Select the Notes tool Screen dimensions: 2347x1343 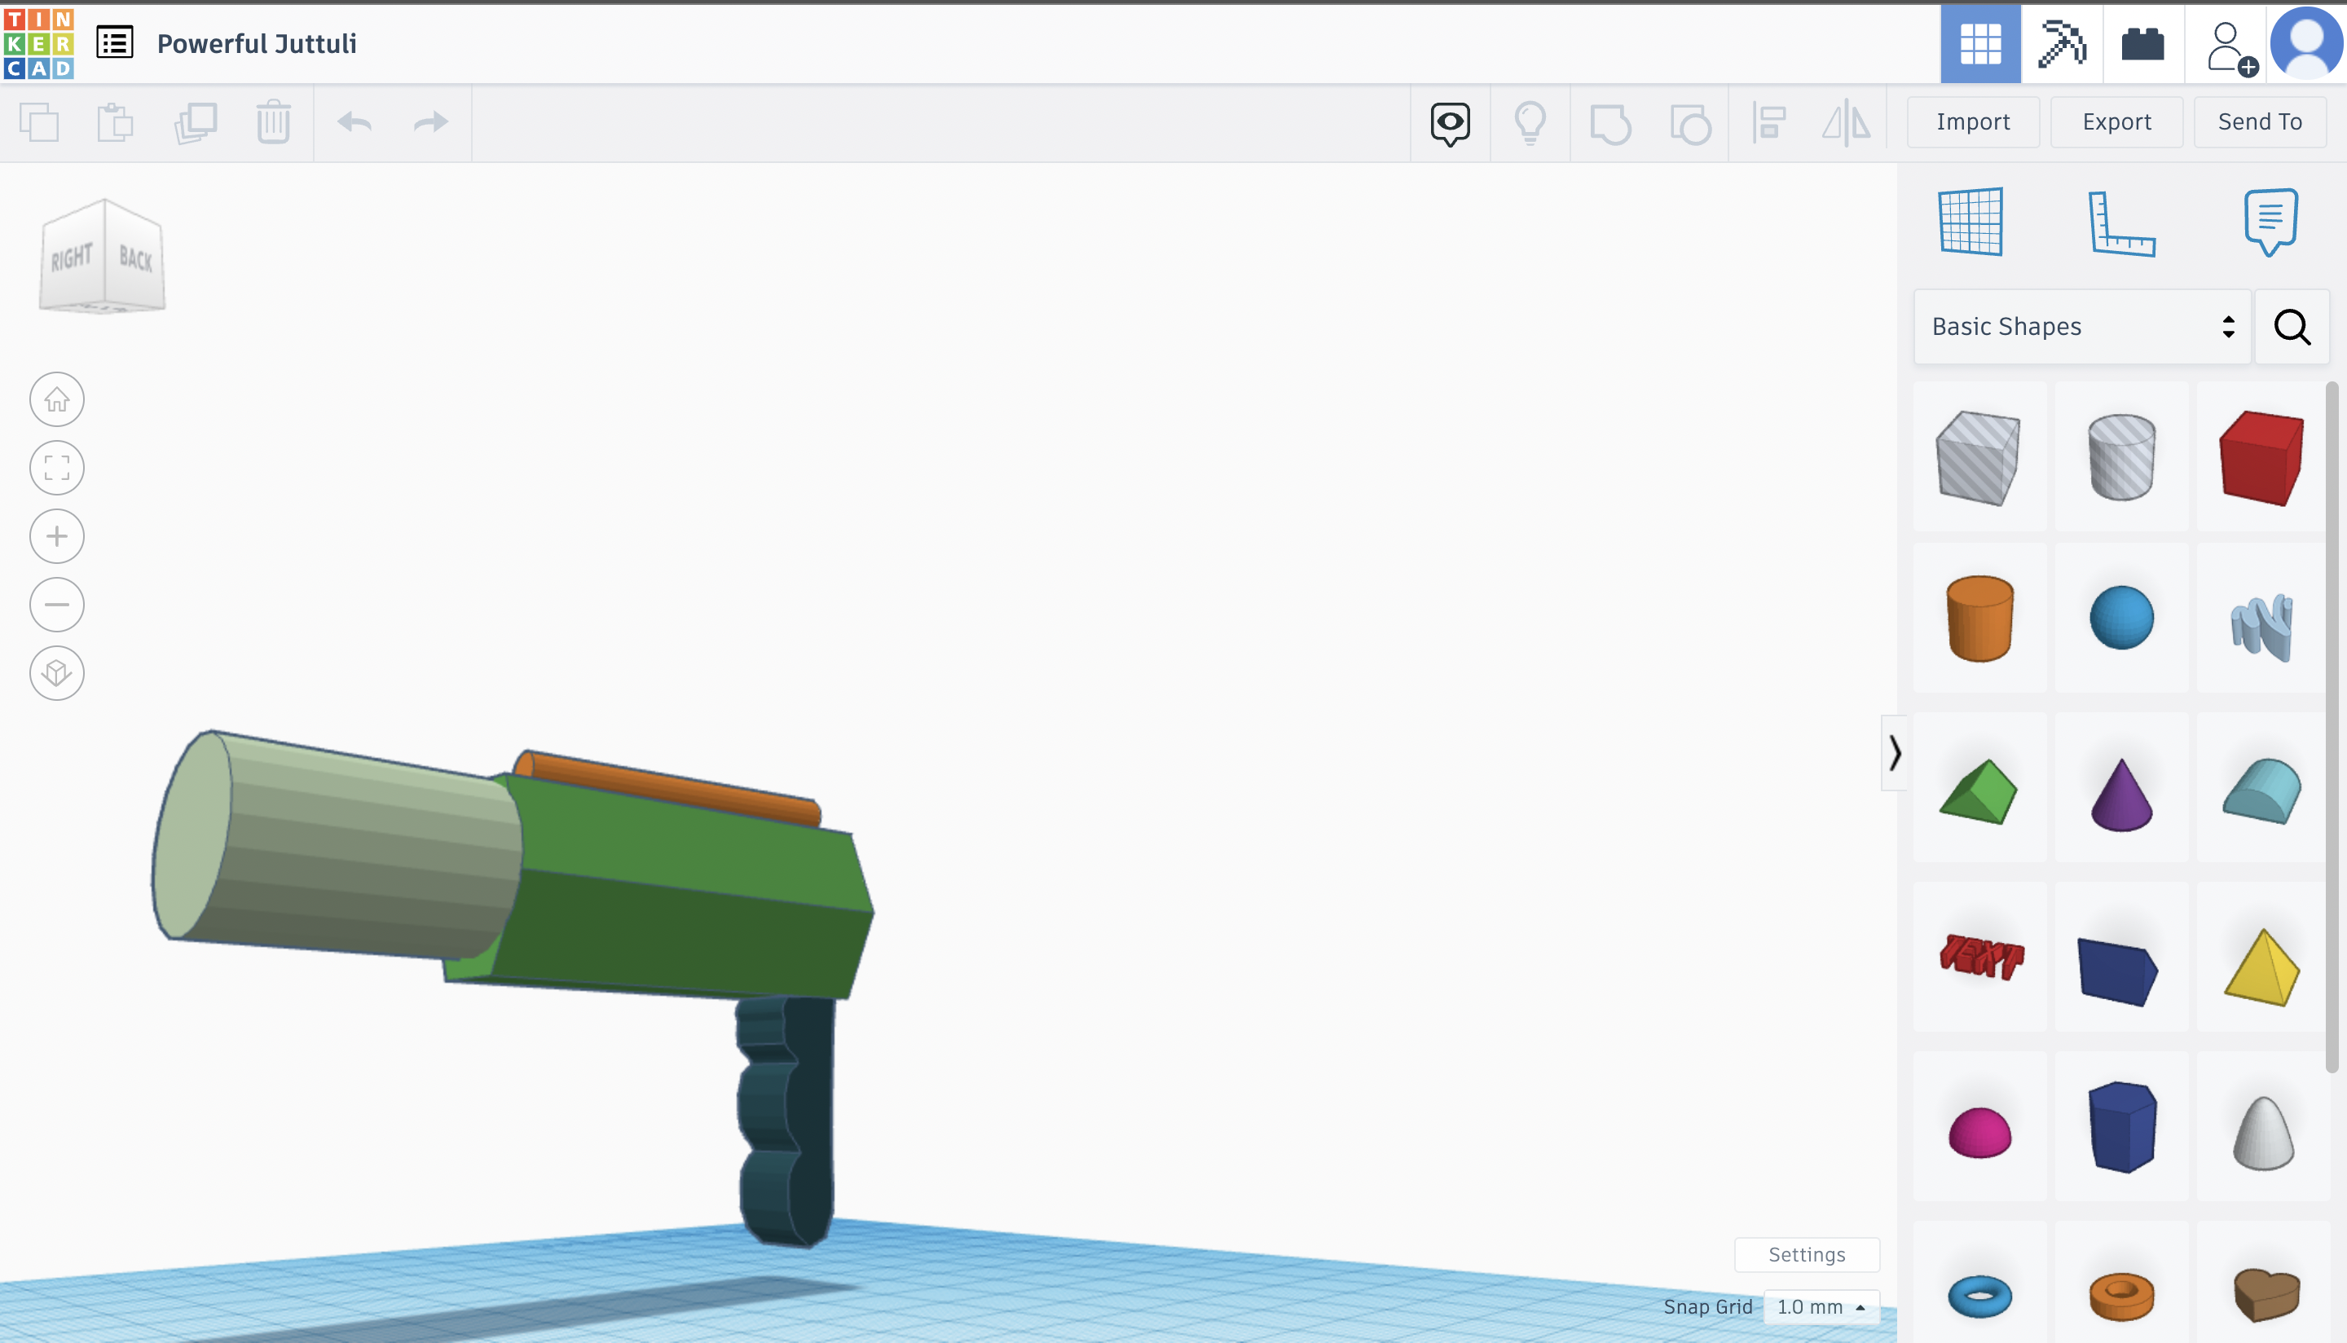pos(2270,222)
